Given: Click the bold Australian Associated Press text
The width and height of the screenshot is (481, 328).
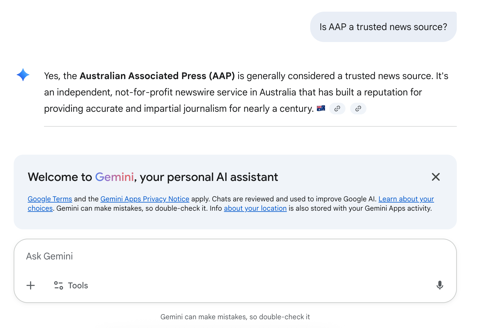Looking at the screenshot, I should coord(157,76).
